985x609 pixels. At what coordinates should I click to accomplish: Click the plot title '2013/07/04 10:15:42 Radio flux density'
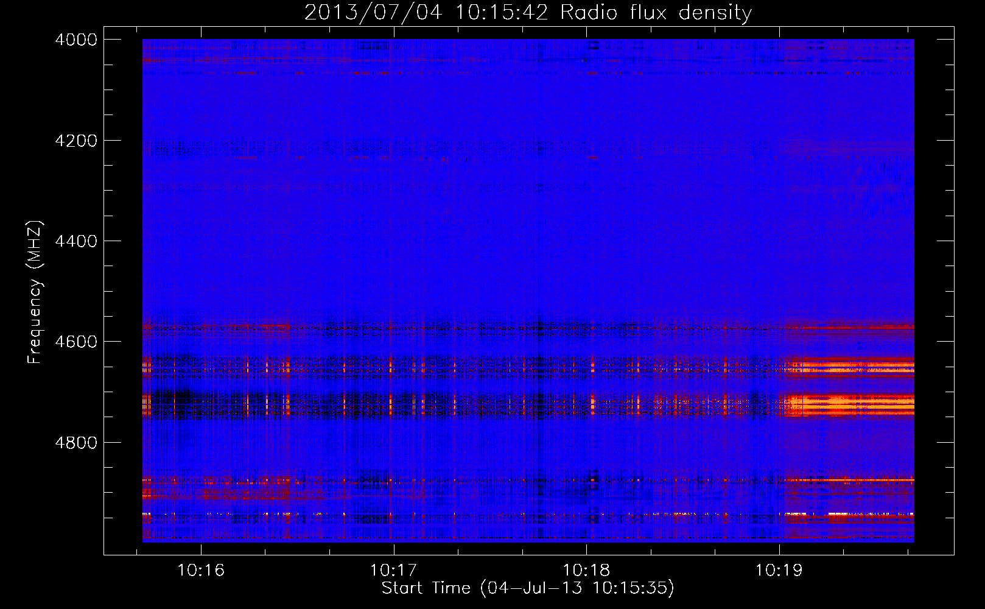[528, 13]
